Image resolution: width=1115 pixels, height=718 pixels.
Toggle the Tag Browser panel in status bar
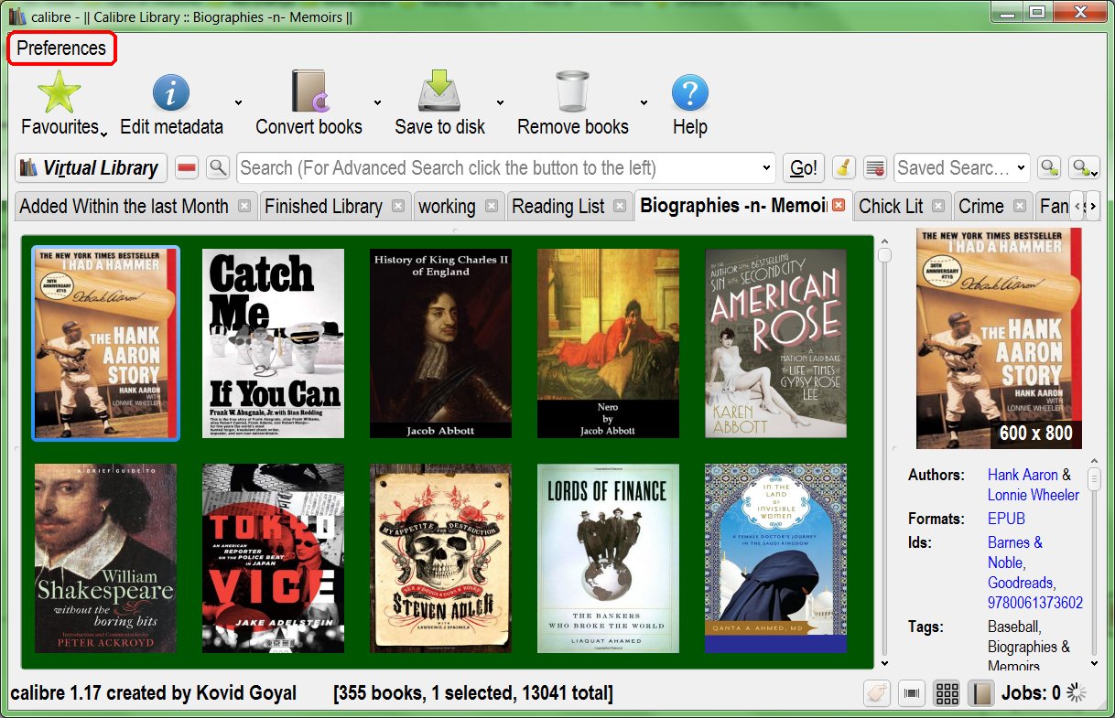point(877,694)
